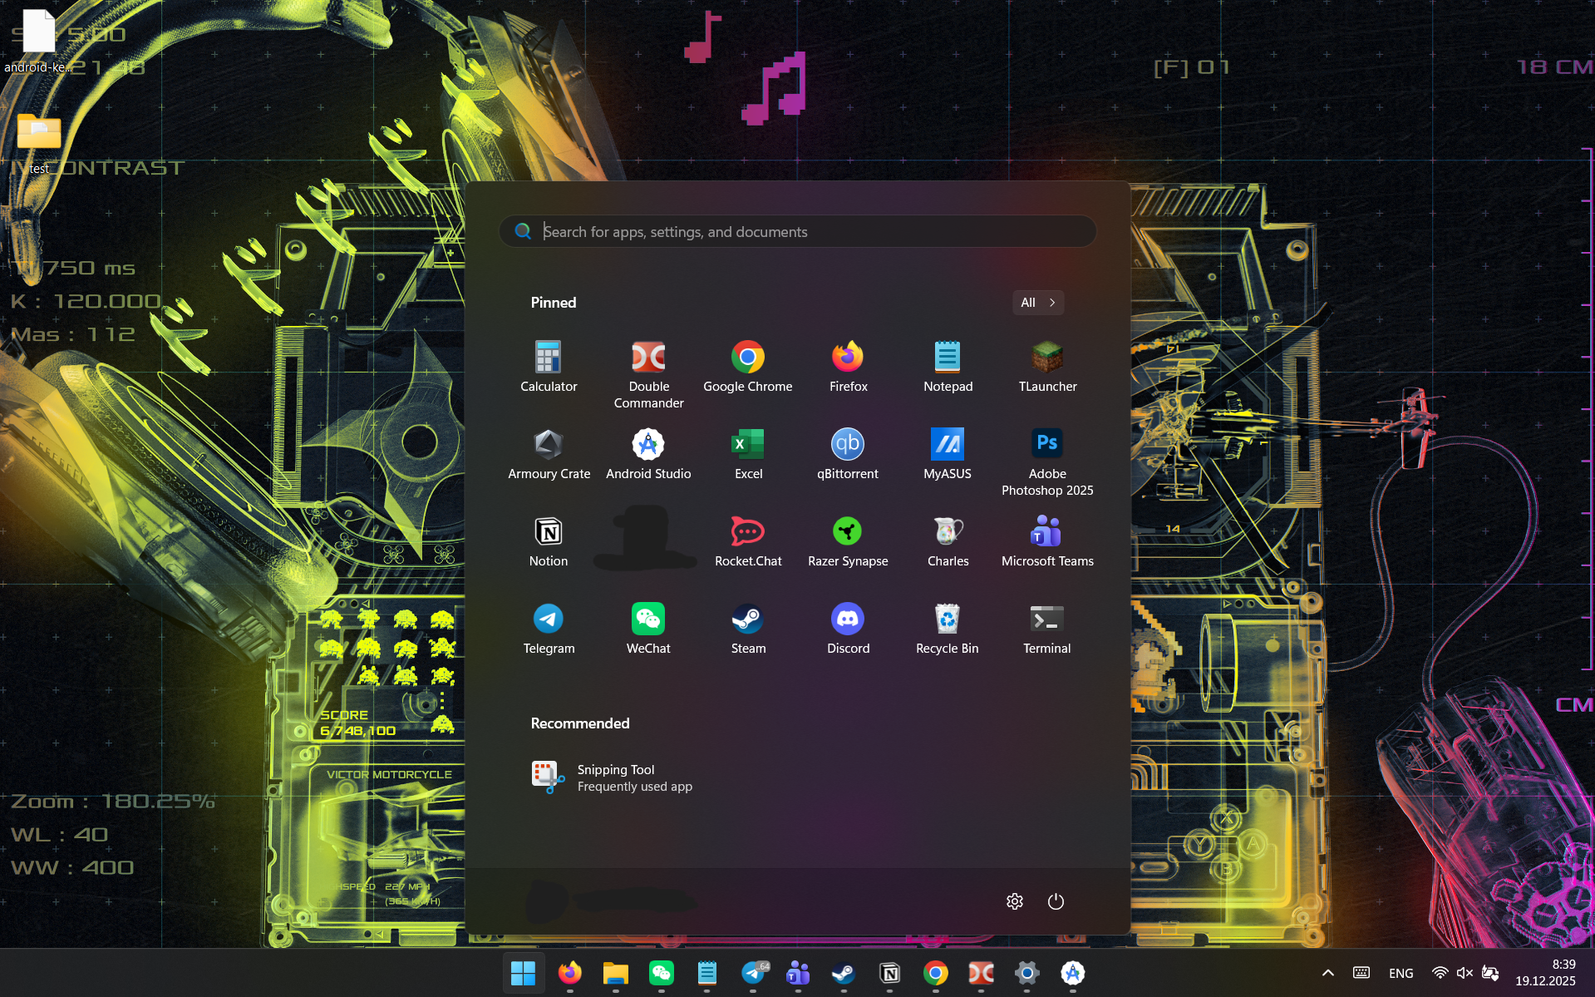Open MyASUS app
The height and width of the screenshot is (997, 1595).
(948, 454)
